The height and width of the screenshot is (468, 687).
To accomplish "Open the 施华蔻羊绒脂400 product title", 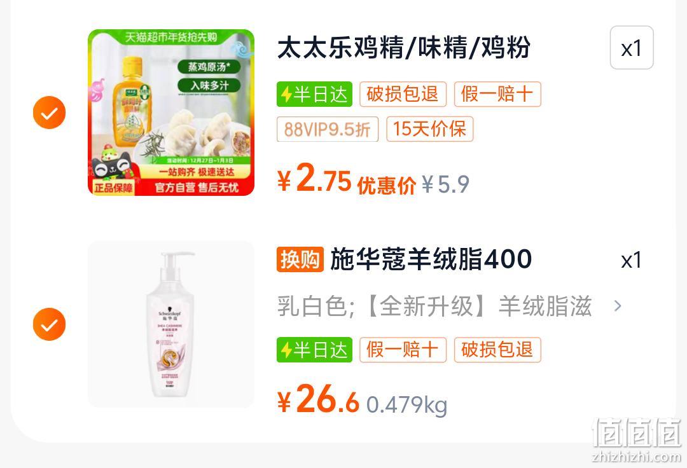I will pyautogui.click(x=431, y=259).
